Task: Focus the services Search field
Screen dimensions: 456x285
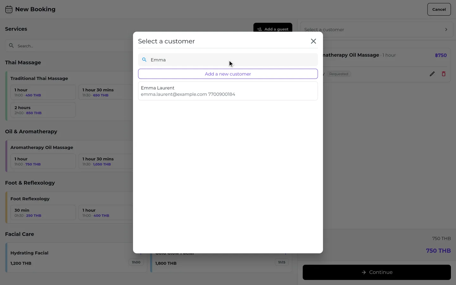Action: (x=69, y=46)
